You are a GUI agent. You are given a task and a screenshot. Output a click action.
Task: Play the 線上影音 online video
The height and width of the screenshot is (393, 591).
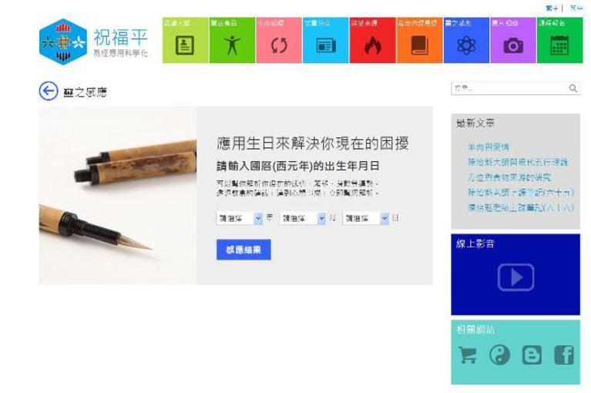coord(515,277)
